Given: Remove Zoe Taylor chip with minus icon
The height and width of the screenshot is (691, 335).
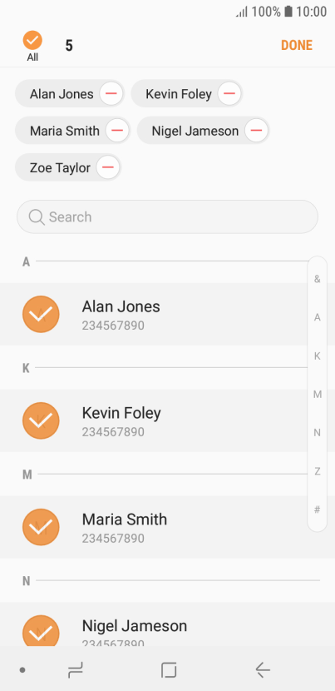Looking at the screenshot, I should point(108,167).
